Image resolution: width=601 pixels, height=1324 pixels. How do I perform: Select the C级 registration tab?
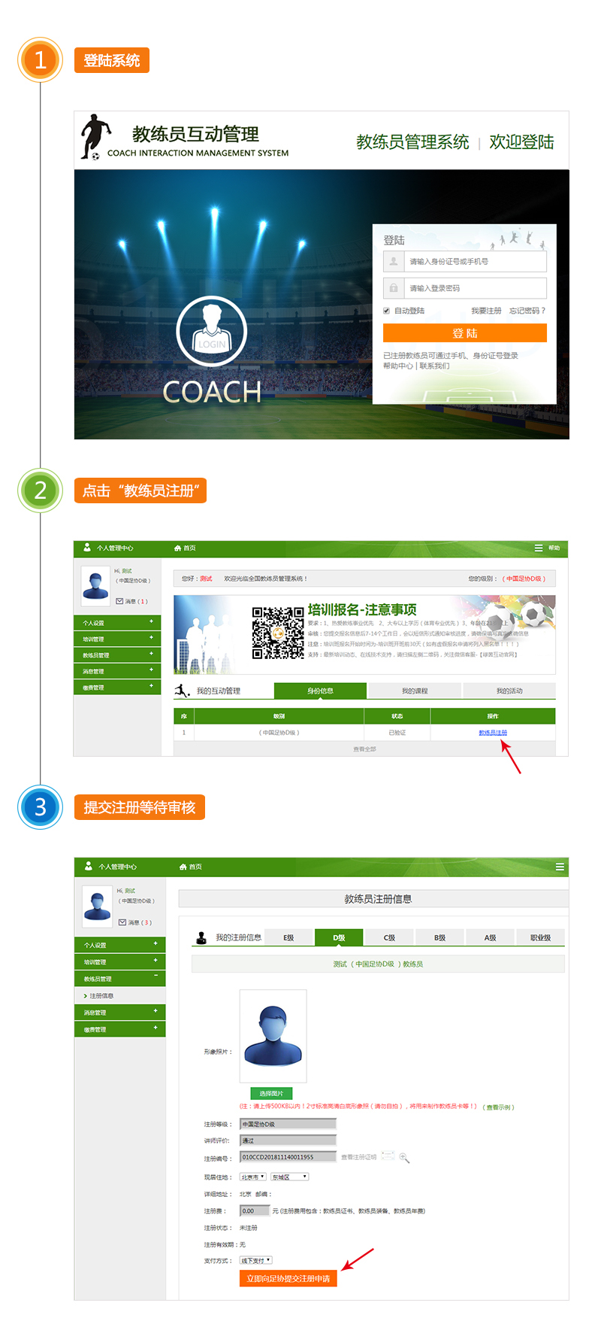[389, 937]
